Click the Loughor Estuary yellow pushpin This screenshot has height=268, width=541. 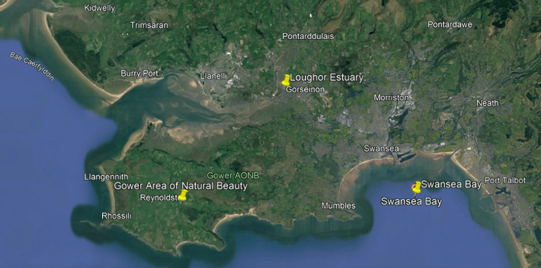pyautogui.click(x=286, y=80)
